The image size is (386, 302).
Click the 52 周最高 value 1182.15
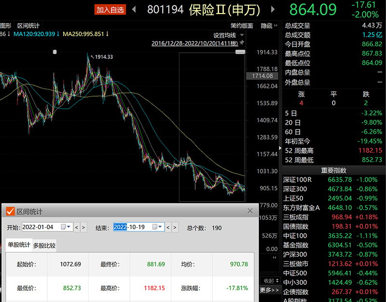370,151
